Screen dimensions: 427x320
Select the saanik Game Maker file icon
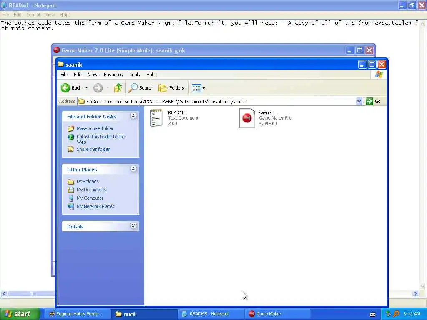(x=247, y=118)
